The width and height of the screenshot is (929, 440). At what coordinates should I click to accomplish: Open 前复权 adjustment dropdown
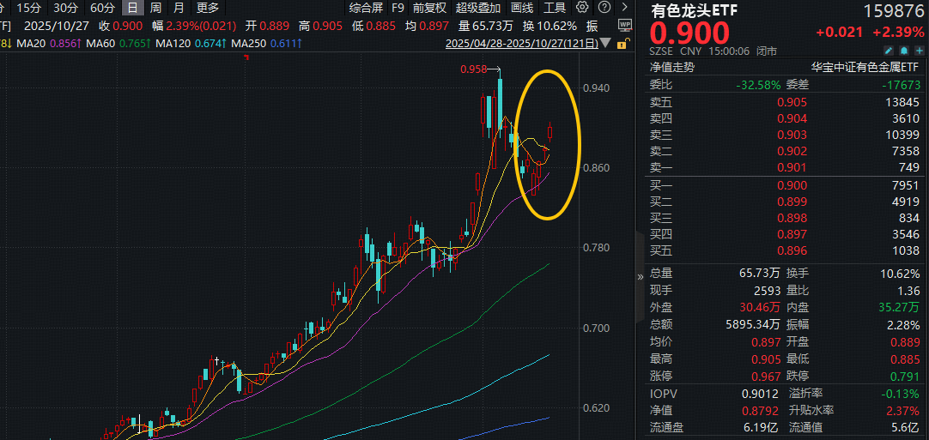click(x=429, y=8)
